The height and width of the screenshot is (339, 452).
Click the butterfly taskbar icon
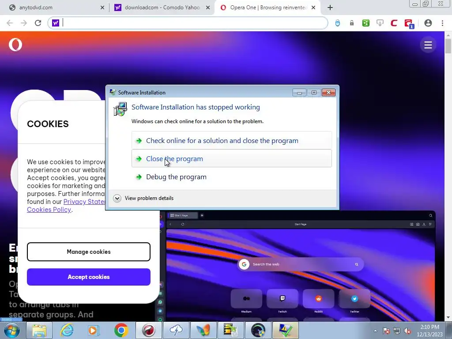tap(203, 330)
